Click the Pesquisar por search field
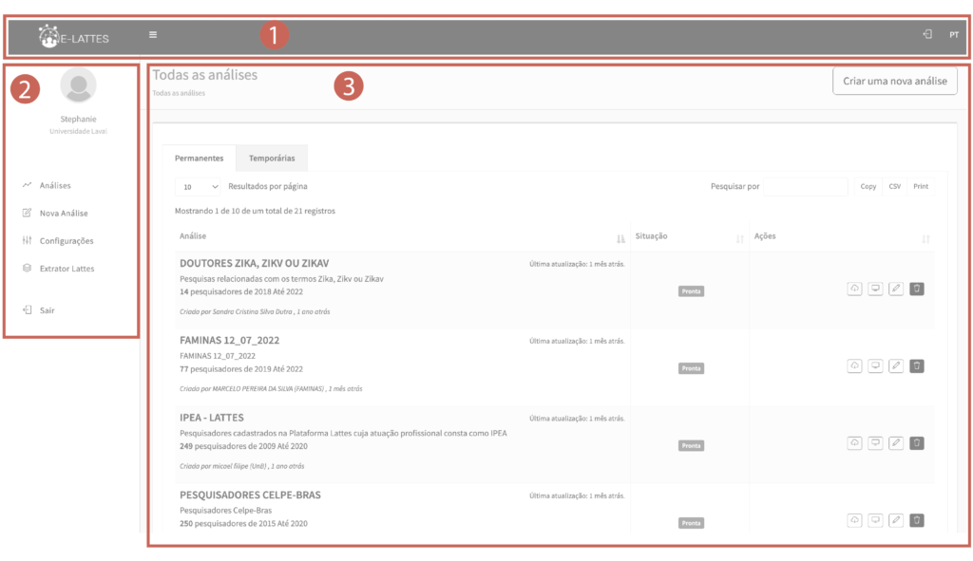Screen dimensions: 973x561 pyautogui.click(x=804, y=187)
